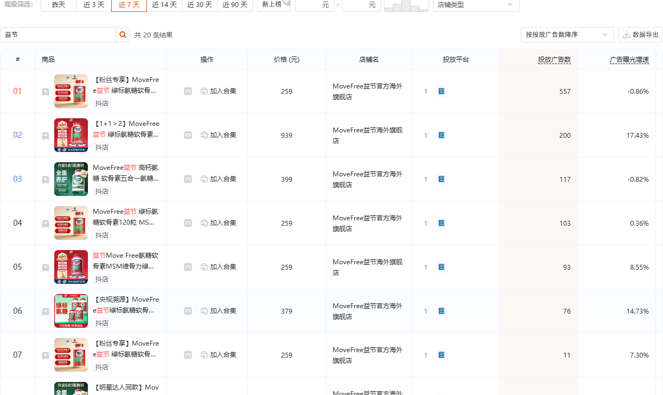Click the ad platform icon in row 02
The height and width of the screenshot is (395, 663).
click(x=442, y=135)
